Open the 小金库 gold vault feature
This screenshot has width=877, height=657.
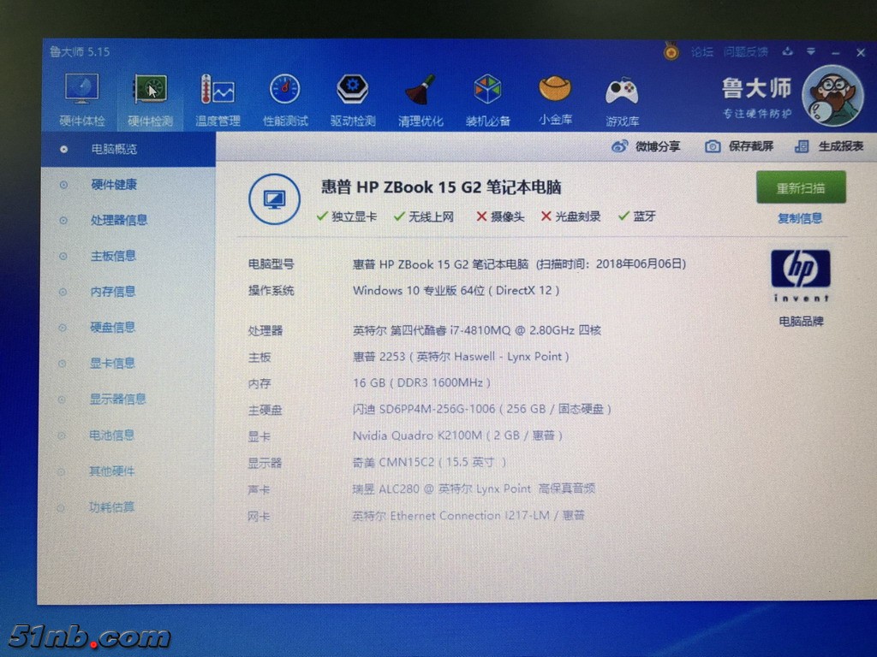pos(555,94)
